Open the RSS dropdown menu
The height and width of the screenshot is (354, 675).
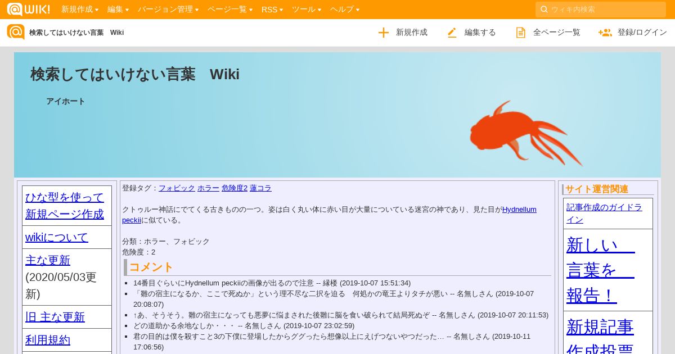pyautogui.click(x=272, y=10)
